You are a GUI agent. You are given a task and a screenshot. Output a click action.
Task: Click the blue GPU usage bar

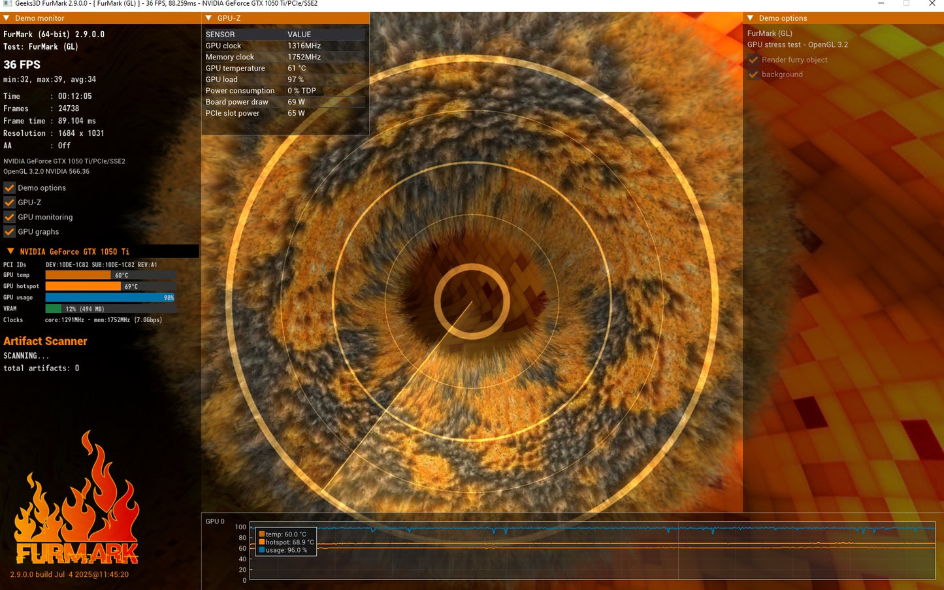tap(111, 297)
